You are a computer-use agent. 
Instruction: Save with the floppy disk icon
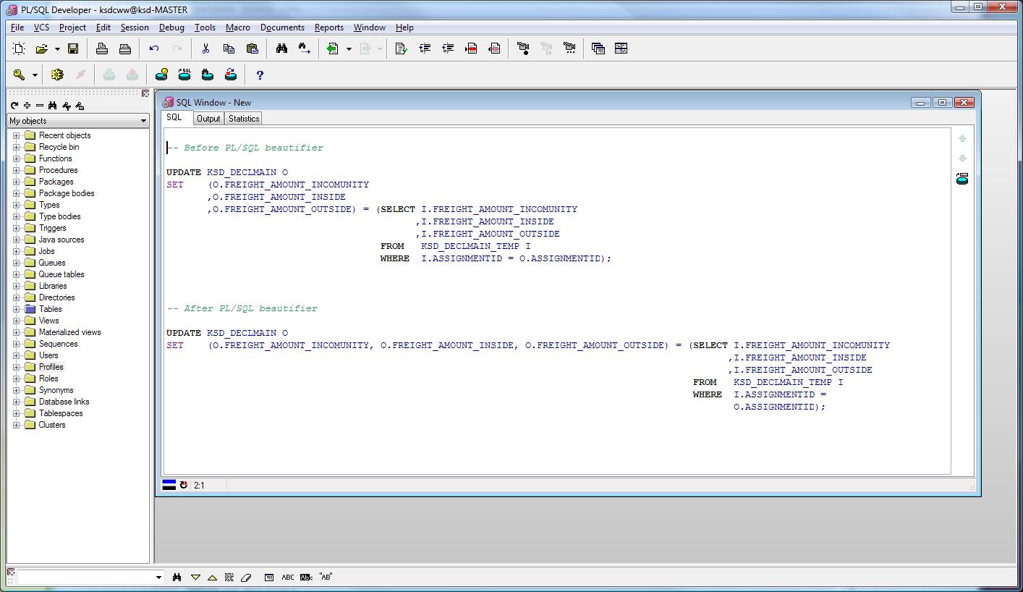tap(73, 48)
